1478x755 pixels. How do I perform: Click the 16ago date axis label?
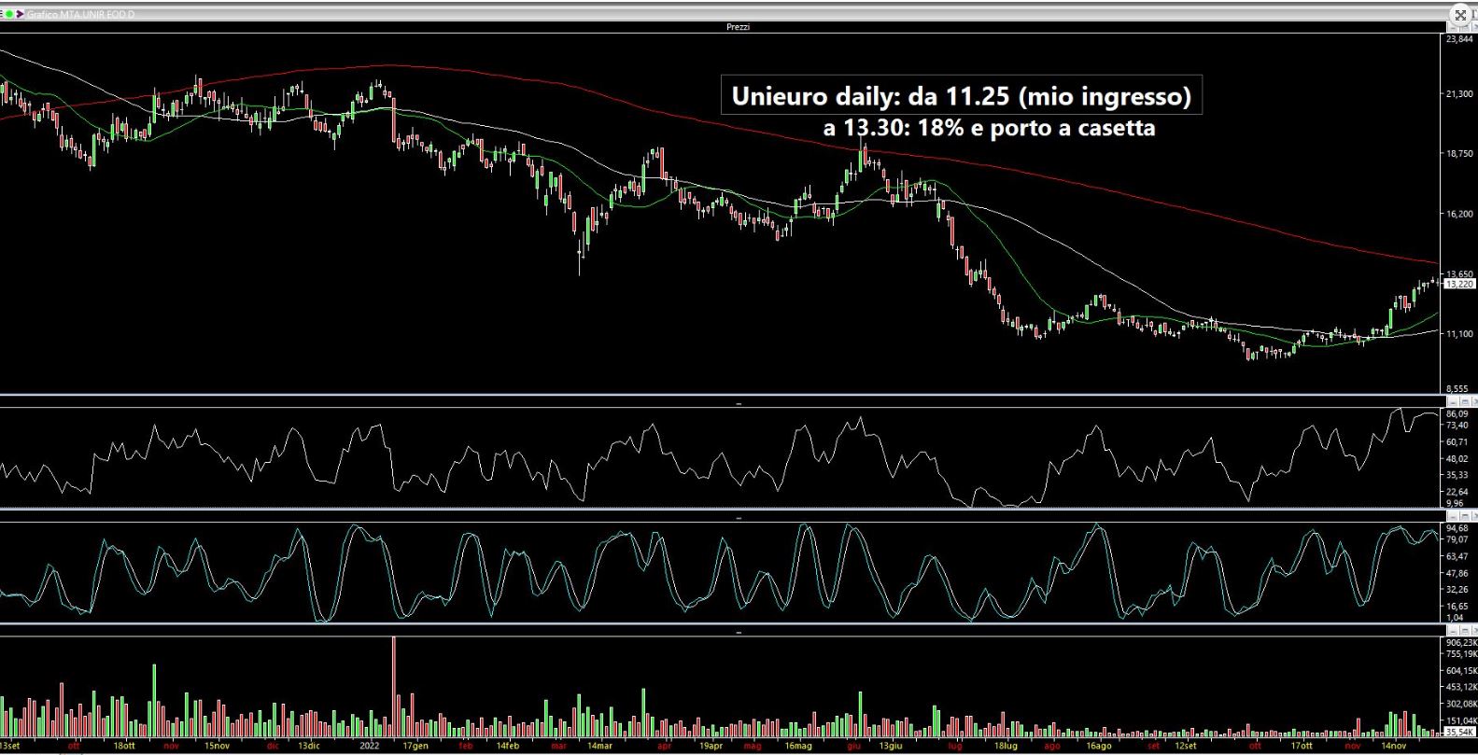pyautogui.click(x=1099, y=746)
